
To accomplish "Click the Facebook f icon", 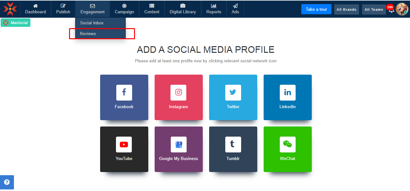I will 124,93.
